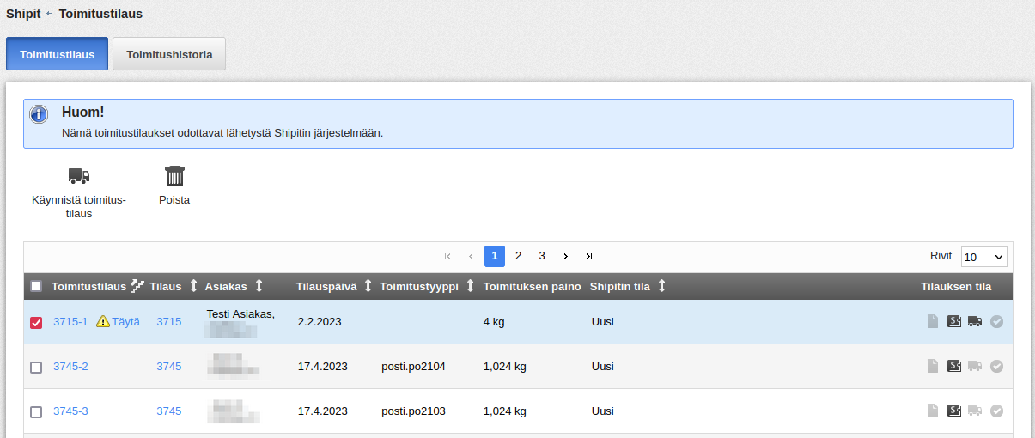
Task: Sort by Shipitin tila column sort arrows
Action: [661, 286]
